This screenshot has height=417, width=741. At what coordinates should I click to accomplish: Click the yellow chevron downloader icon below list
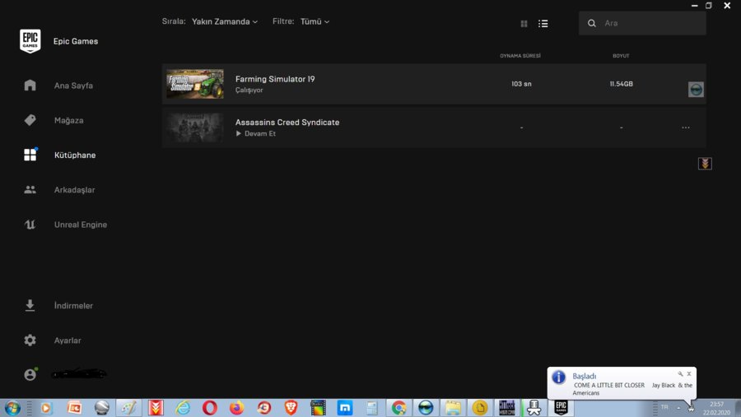coord(705,164)
